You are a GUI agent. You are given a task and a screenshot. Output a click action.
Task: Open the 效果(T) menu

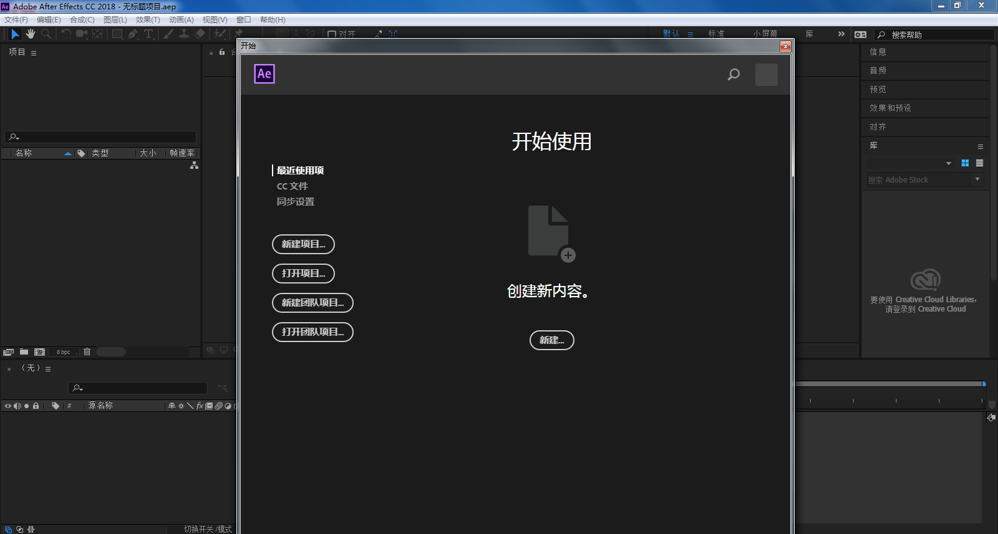coord(148,20)
